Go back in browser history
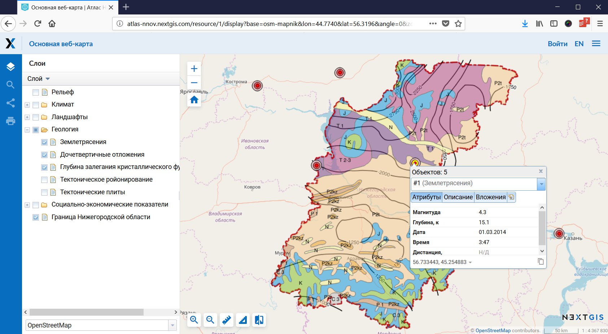 coord(8,23)
